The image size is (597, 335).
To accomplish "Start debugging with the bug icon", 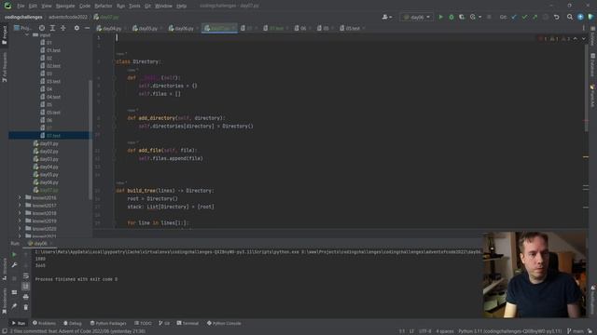I will (451, 17).
